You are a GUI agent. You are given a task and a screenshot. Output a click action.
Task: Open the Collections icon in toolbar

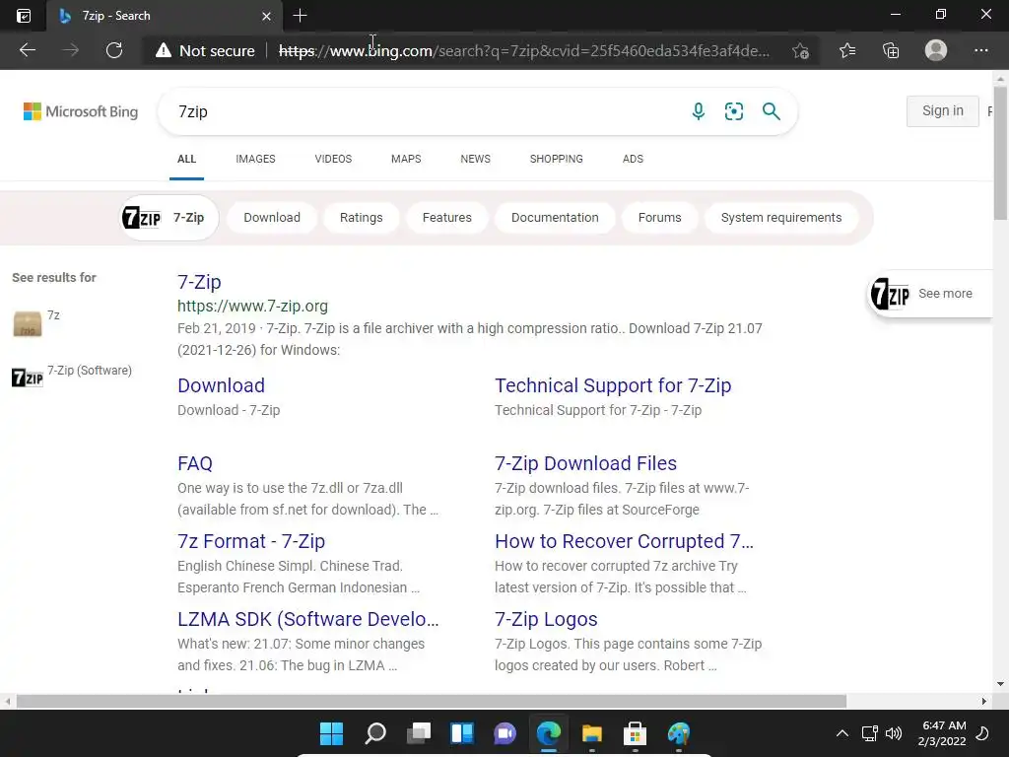tap(891, 50)
